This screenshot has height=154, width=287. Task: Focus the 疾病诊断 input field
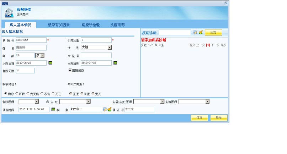175,33
